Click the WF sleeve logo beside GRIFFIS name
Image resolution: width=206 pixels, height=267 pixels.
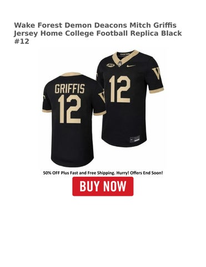(102, 97)
